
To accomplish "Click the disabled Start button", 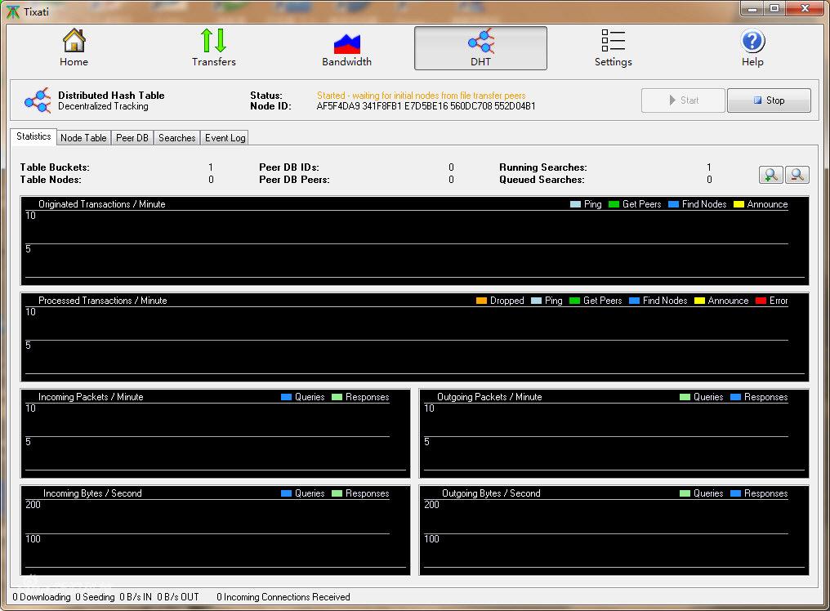I will coord(683,100).
